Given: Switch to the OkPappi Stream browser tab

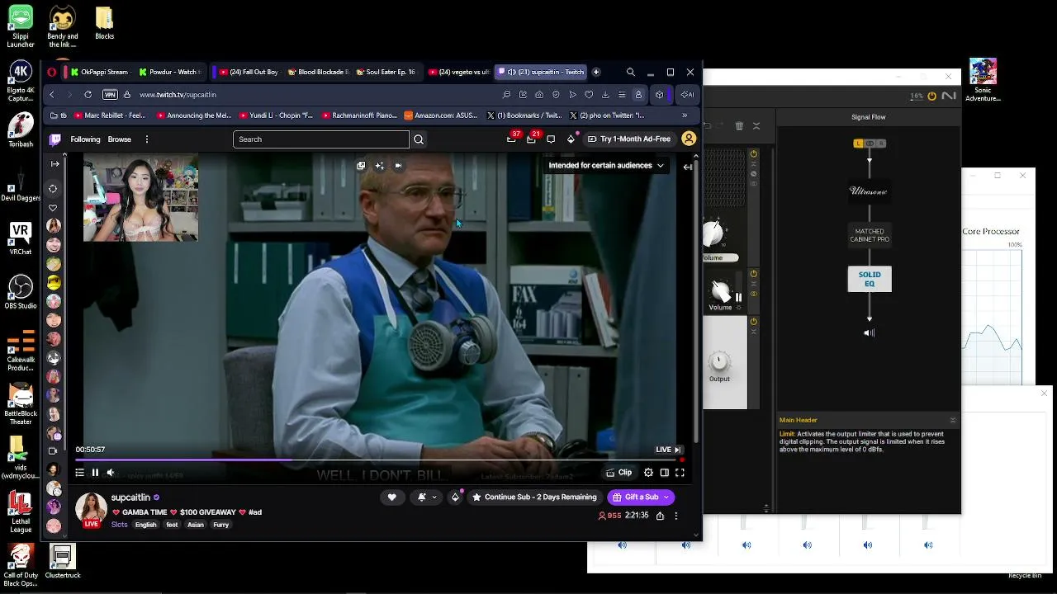Looking at the screenshot, I should pyautogui.click(x=99, y=72).
